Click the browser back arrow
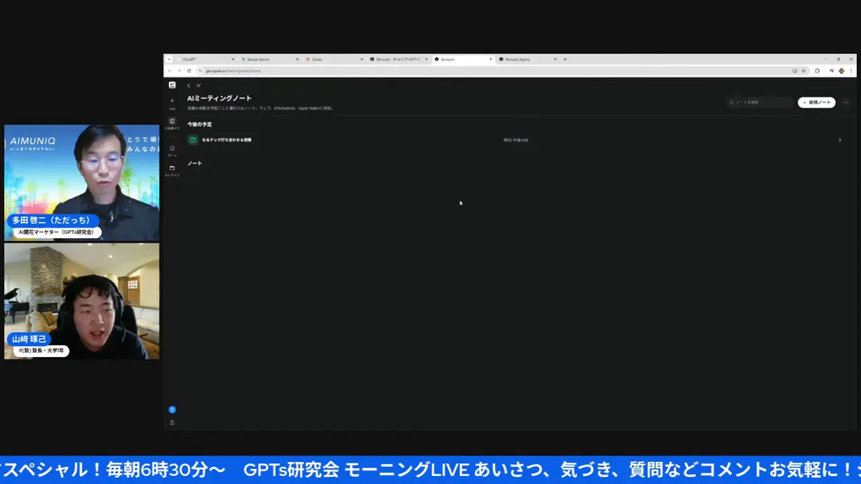The height and width of the screenshot is (484, 861). pyautogui.click(x=170, y=71)
